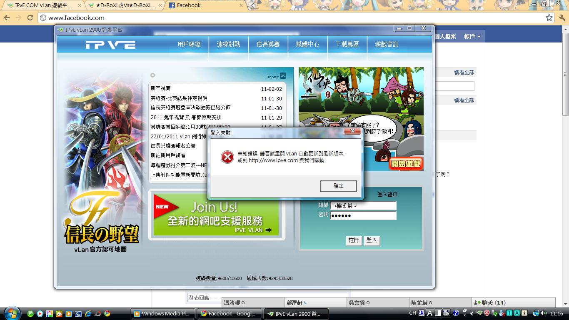The height and width of the screenshot is (320, 569).
Task: Open the 信長聯賽 menu tab
Action: point(268,44)
